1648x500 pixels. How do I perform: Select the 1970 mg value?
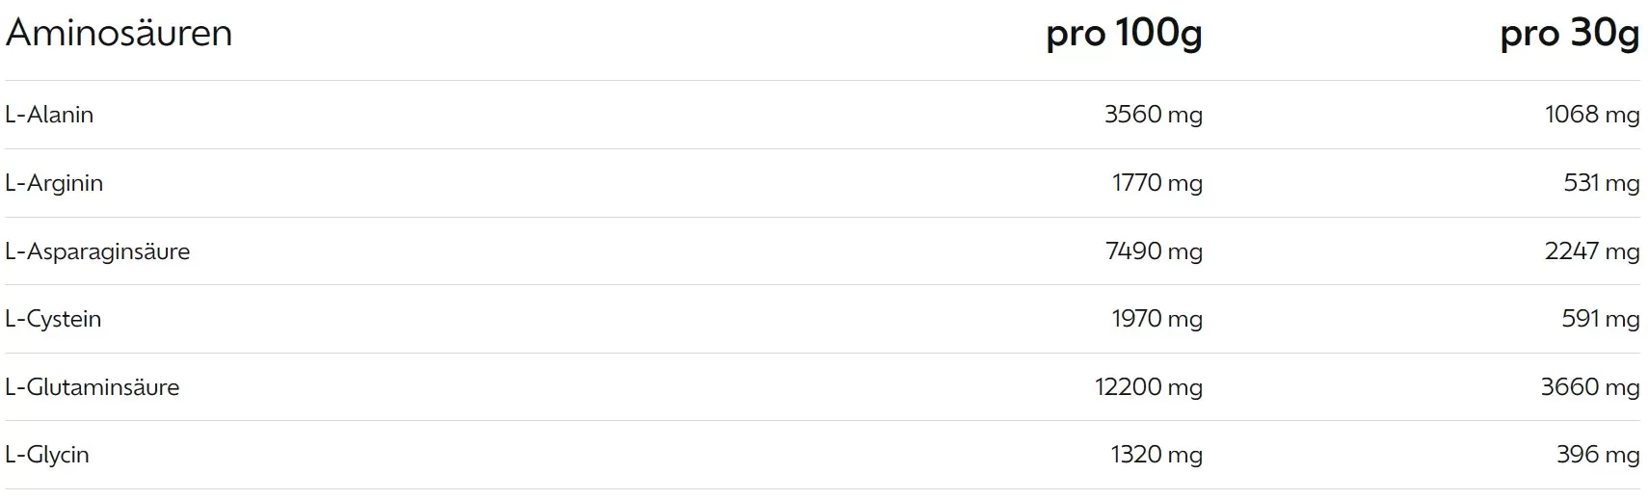tap(1157, 319)
